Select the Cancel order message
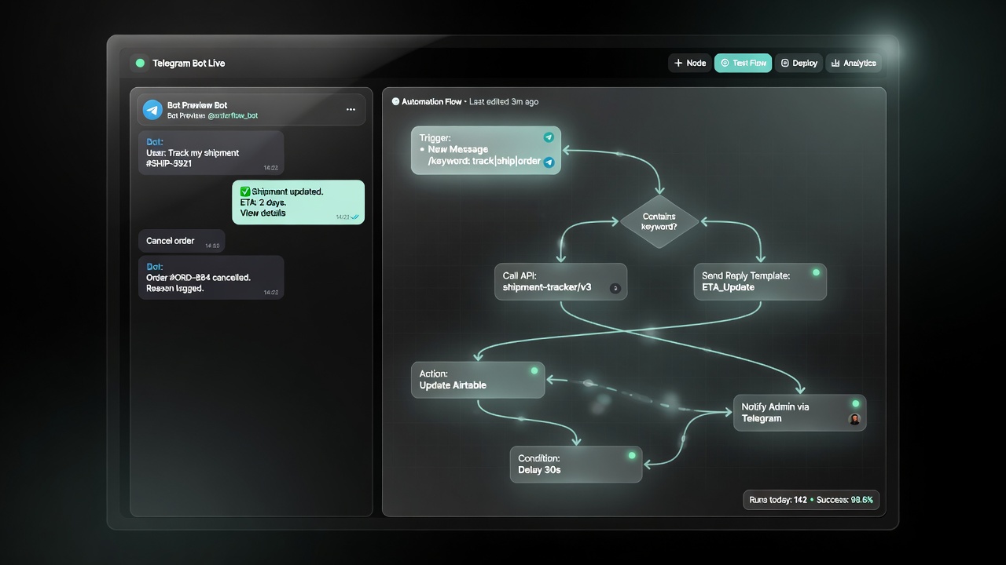The height and width of the screenshot is (565, 1006). (x=182, y=241)
